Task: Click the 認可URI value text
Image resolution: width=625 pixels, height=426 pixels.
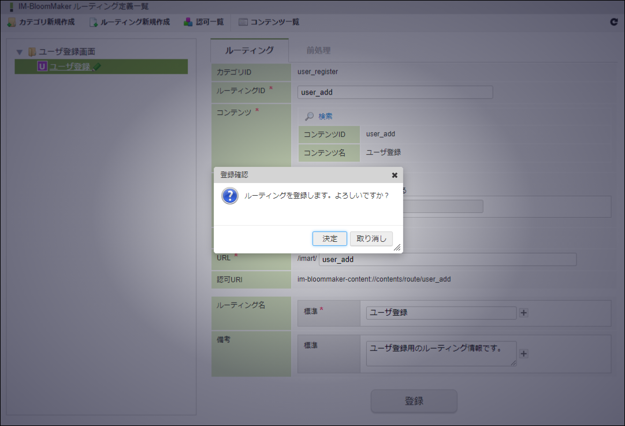Action: (374, 279)
